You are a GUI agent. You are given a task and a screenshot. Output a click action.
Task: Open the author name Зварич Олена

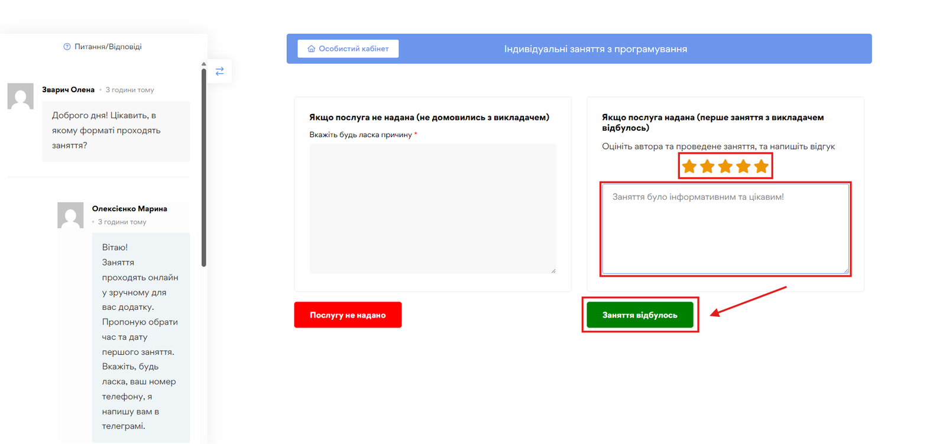click(x=68, y=90)
